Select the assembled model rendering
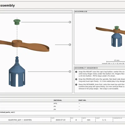 [x=111, y=37]
